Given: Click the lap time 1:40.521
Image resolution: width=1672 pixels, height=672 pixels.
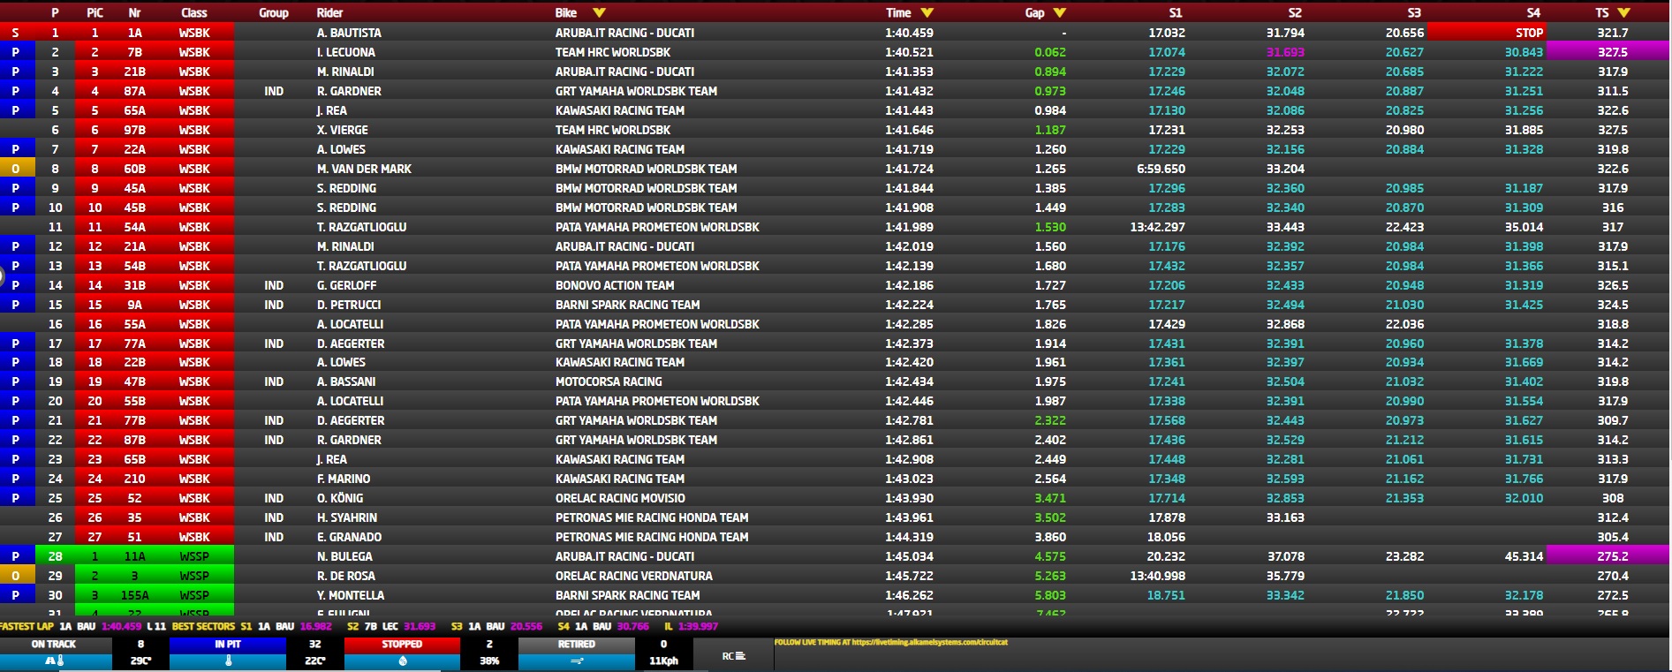Looking at the screenshot, I should point(909,52).
